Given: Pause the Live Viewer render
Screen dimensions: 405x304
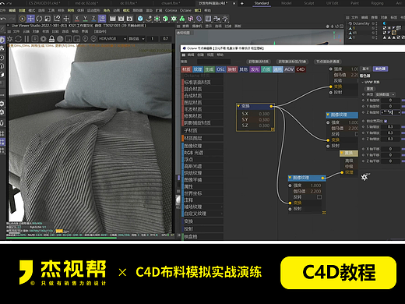Looking at the screenshot, I should pyautogui.click(x=26, y=39).
